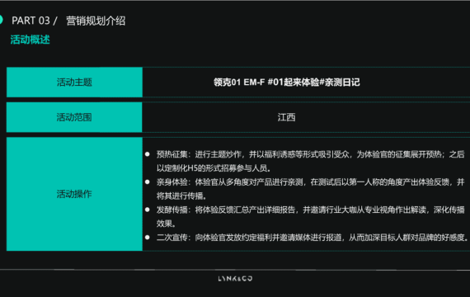This screenshot has height=297, width=470.
Task: Click the bullet dot before 发酵传播
Action: pyautogui.click(x=147, y=210)
